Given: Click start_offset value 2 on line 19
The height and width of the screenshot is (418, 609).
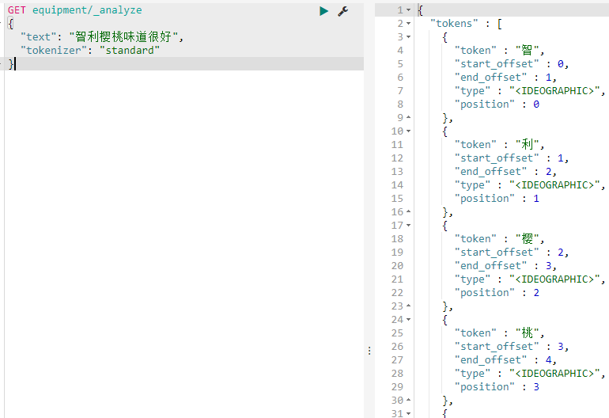Looking at the screenshot, I should tap(561, 253).
